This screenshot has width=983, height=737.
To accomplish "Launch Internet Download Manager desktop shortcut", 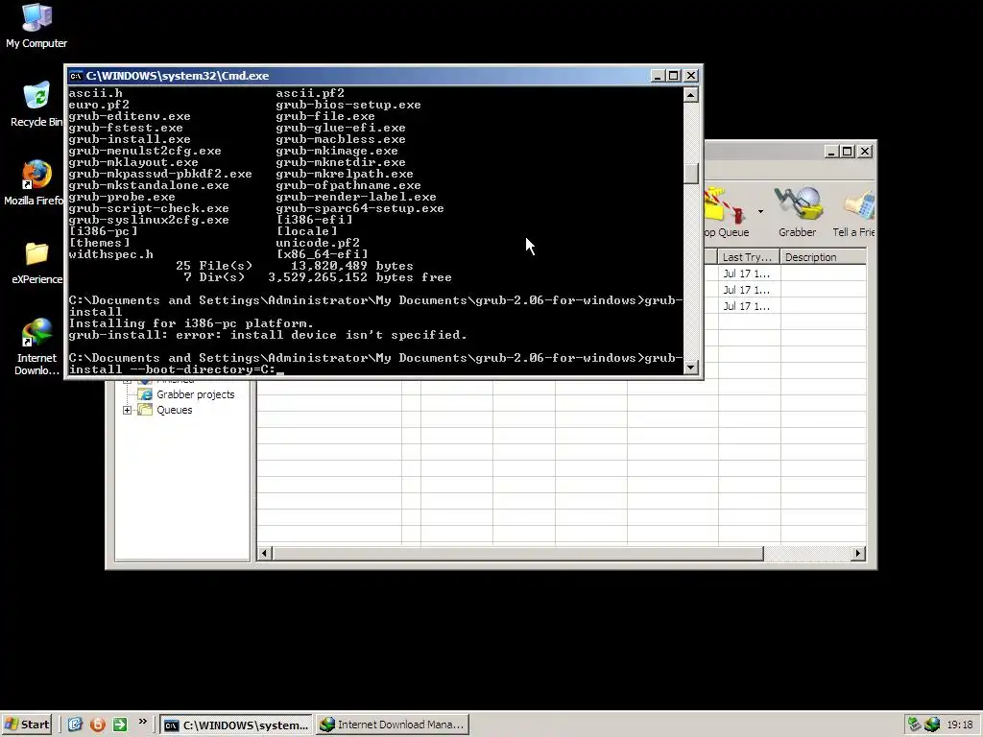I will (36, 345).
